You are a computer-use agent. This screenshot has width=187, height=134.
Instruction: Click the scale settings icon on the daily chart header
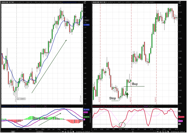[180, 2]
